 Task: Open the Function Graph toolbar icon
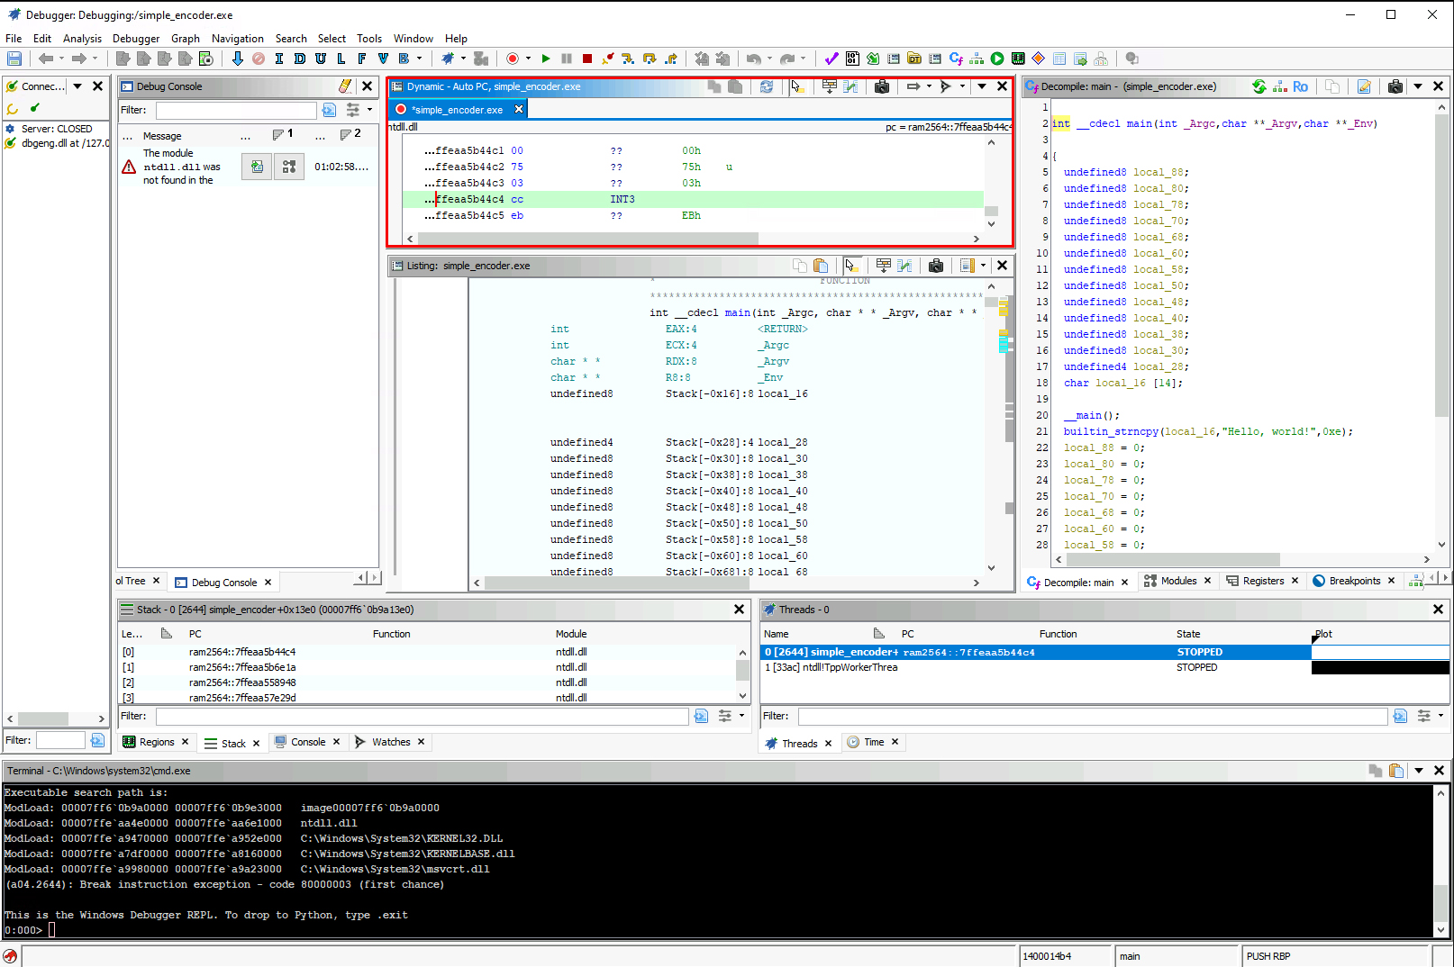[977, 59]
